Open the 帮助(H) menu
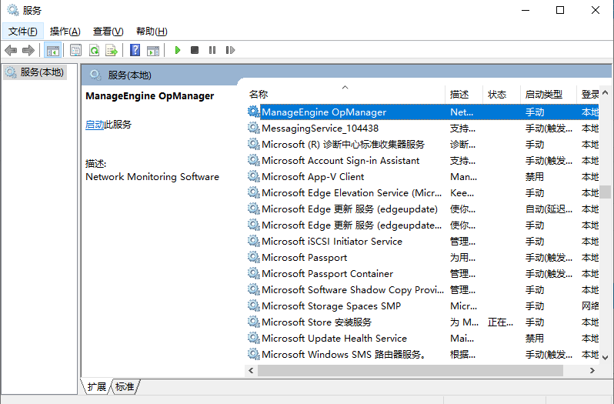This screenshot has width=614, height=404. coord(152,32)
